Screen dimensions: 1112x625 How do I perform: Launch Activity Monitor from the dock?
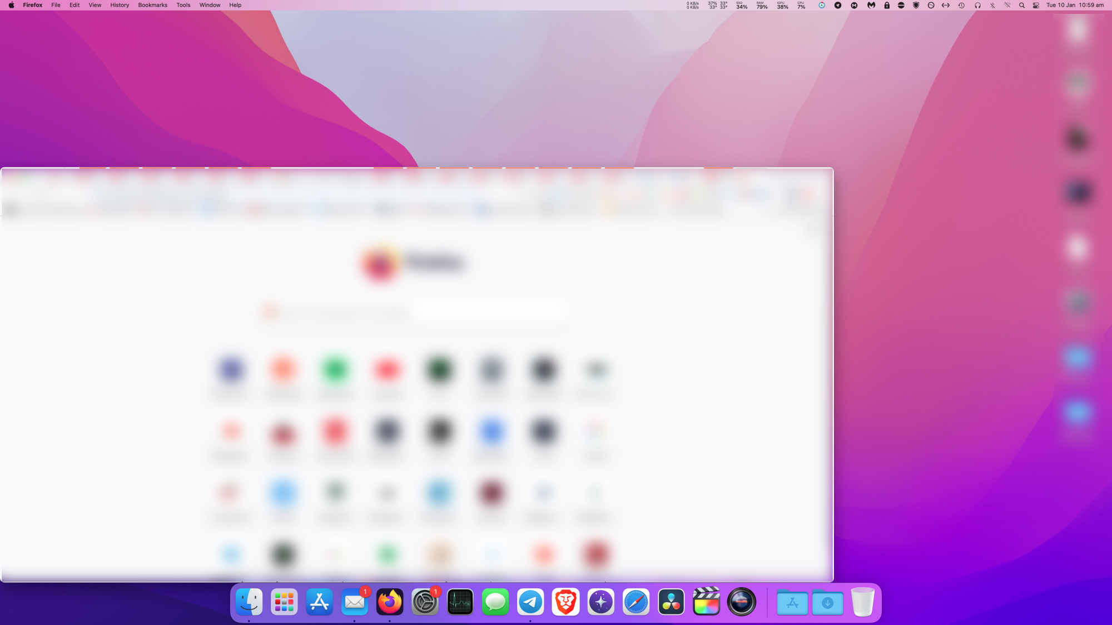(x=460, y=602)
